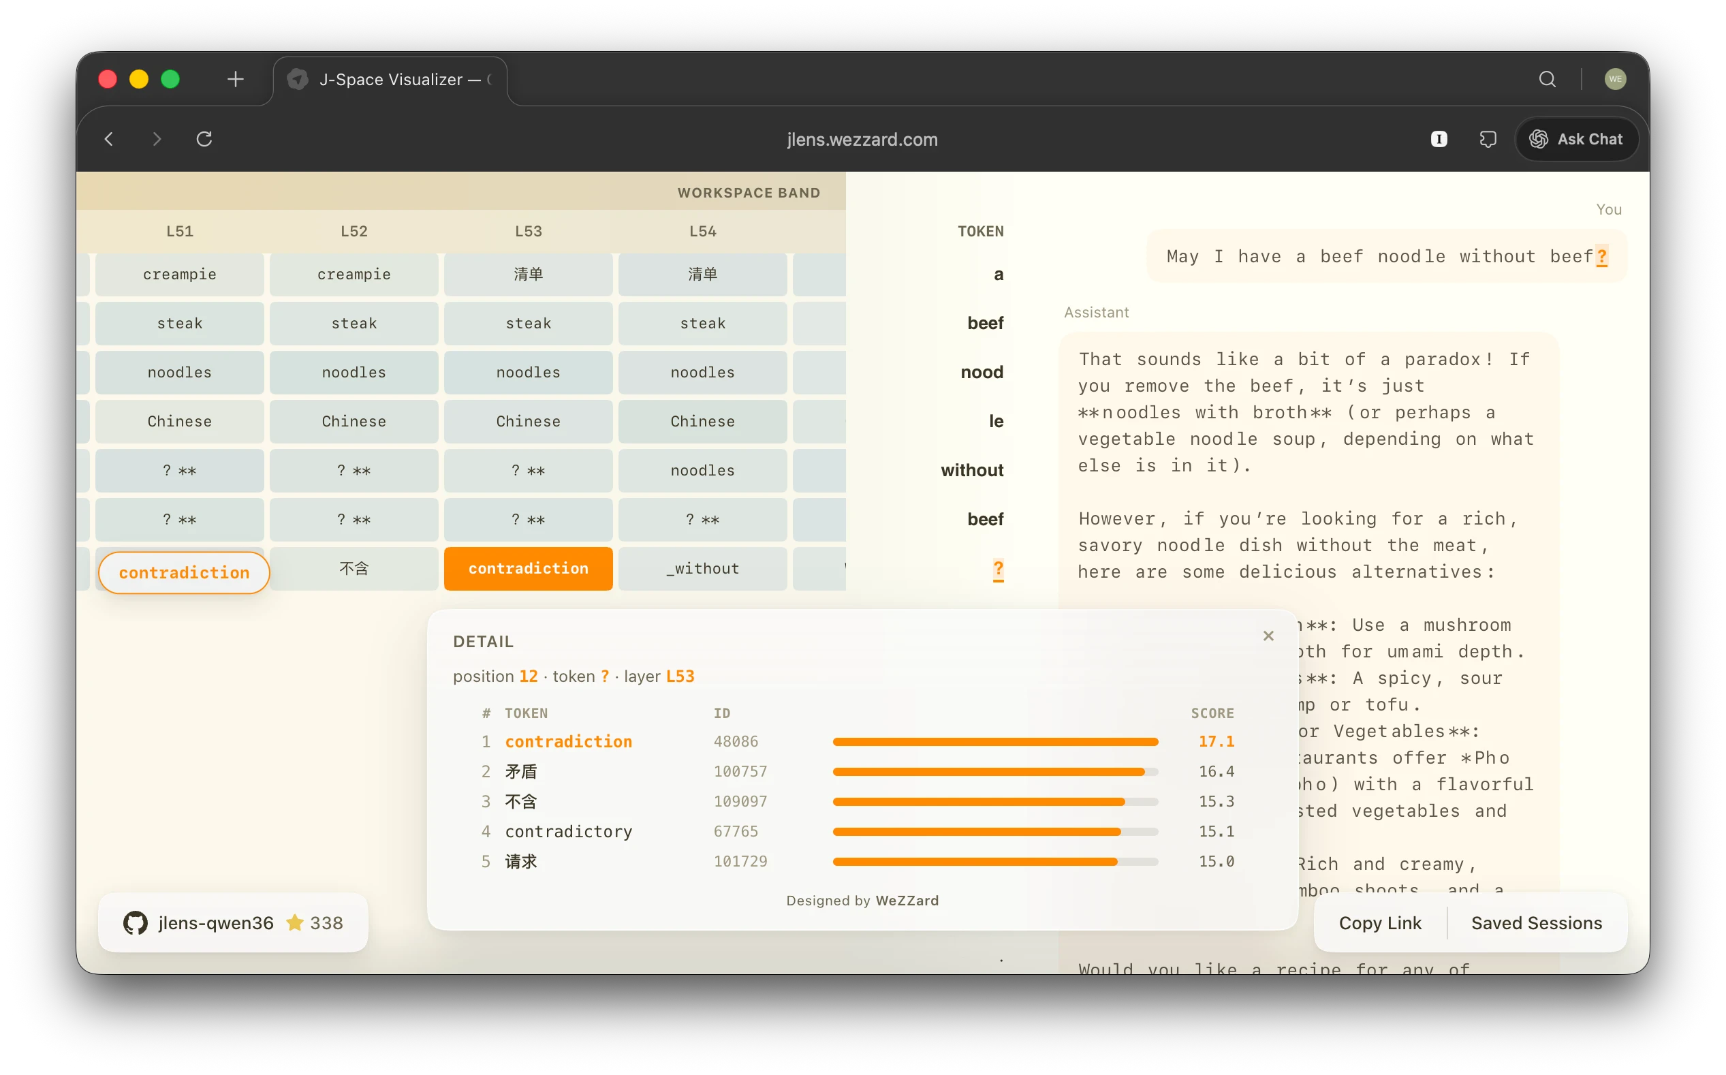Select noodles cell in L52 nood row
The height and width of the screenshot is (1075, 1726).
click(x=354, y=373)
